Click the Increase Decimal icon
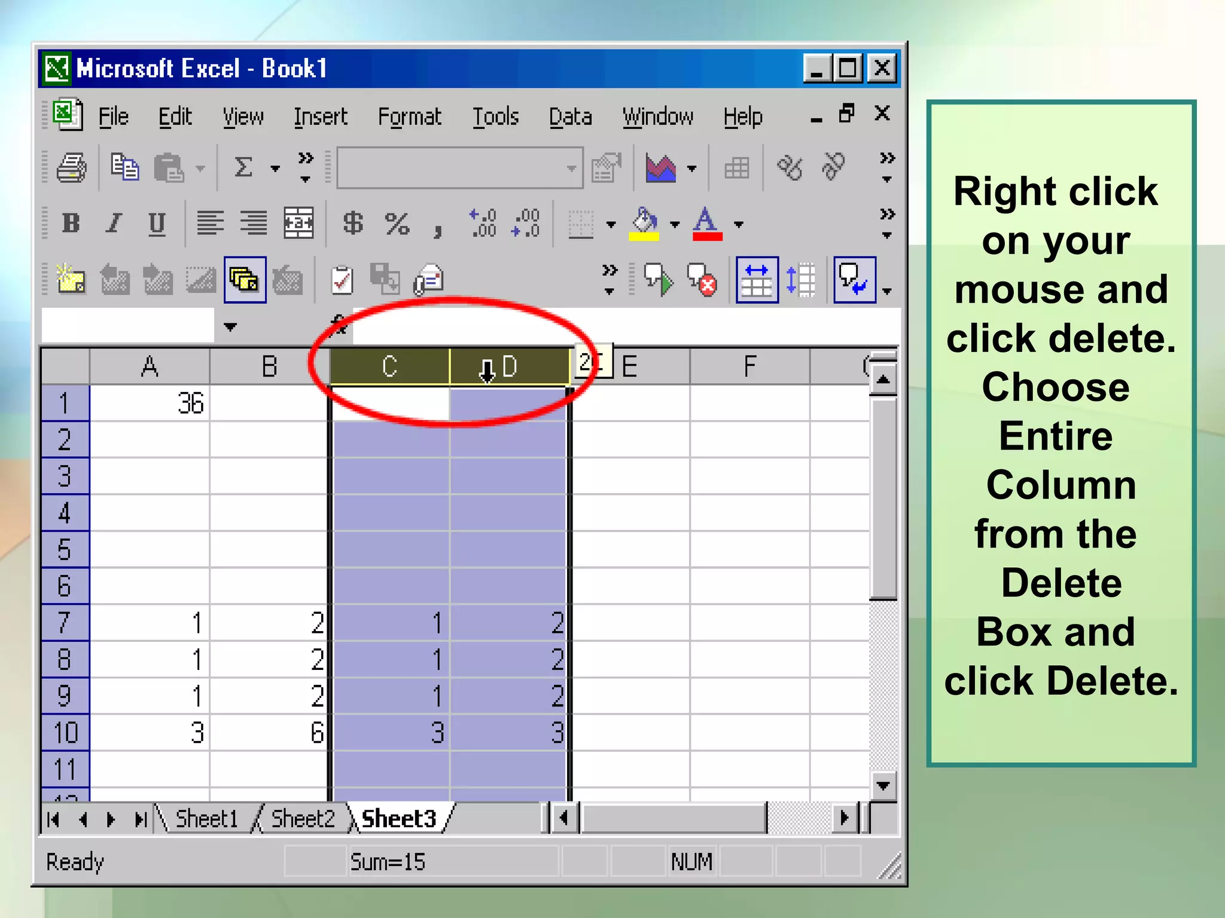The height and width of the screenshot is (918, 1225). (x=483, y=224)
